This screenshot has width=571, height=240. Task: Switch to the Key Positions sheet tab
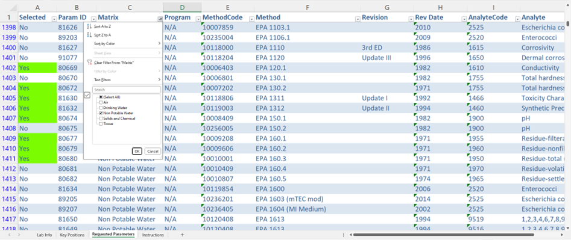[72, 235]
